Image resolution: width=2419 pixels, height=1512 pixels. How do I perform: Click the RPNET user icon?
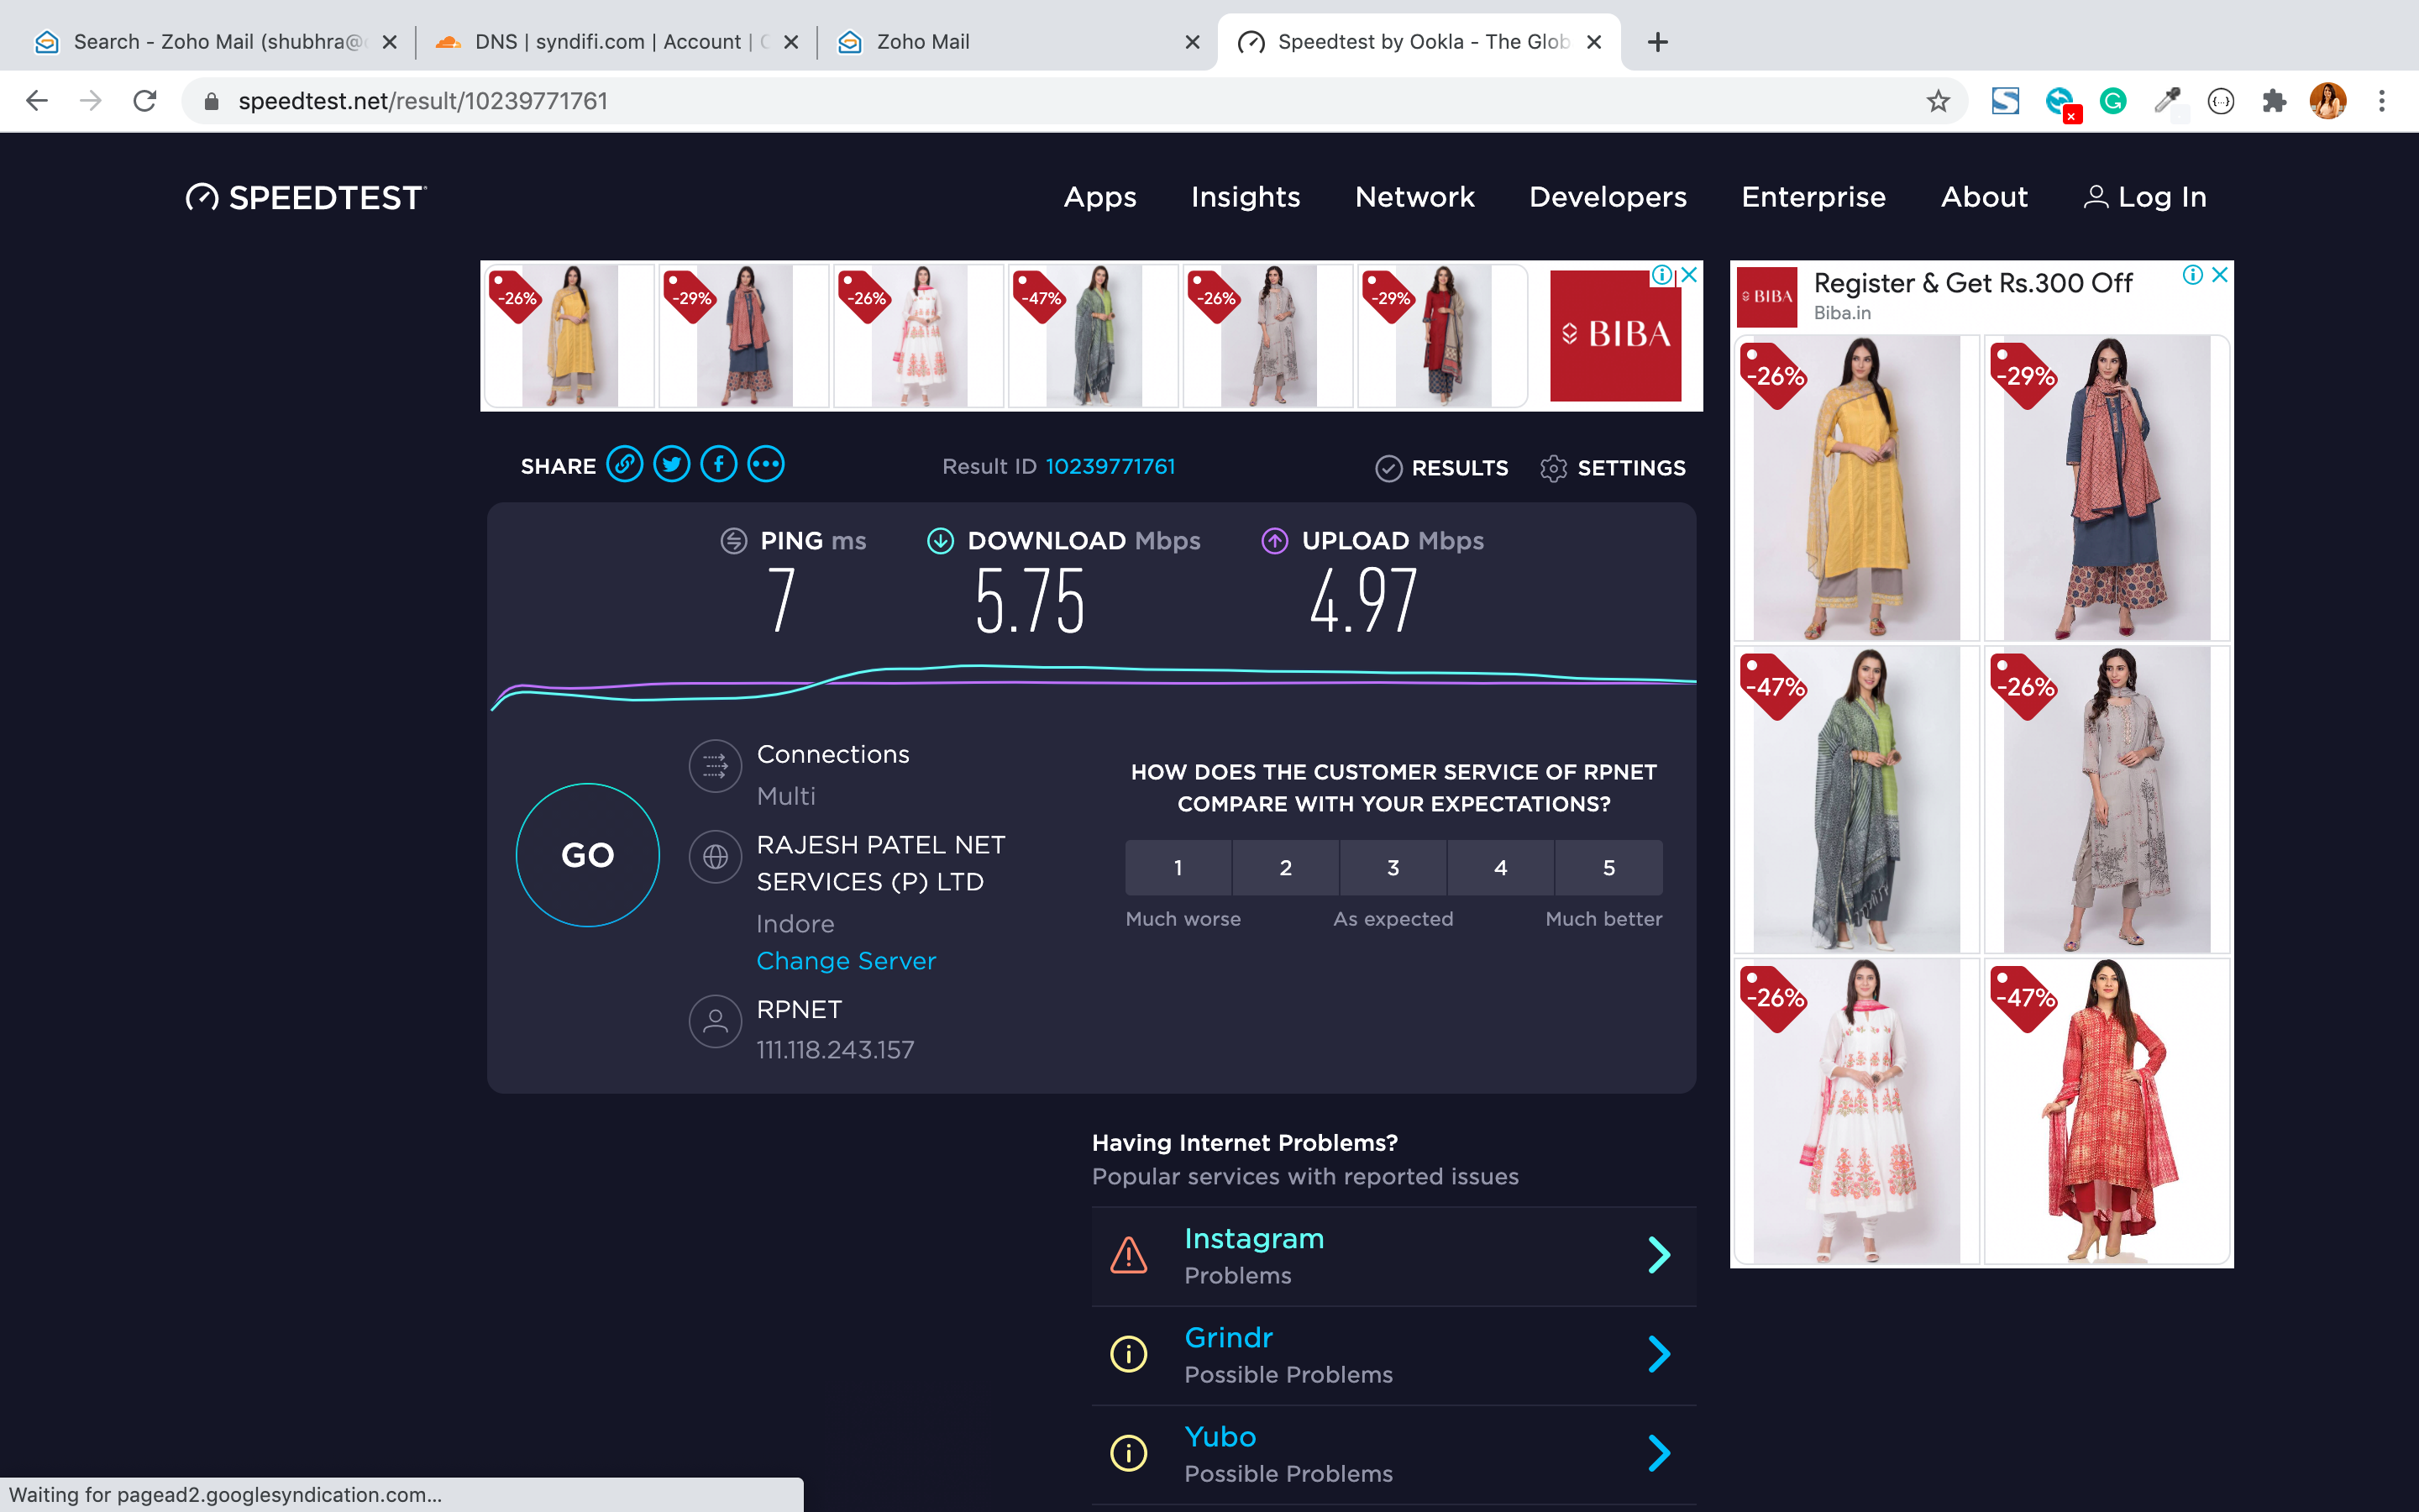[715, 1021]
